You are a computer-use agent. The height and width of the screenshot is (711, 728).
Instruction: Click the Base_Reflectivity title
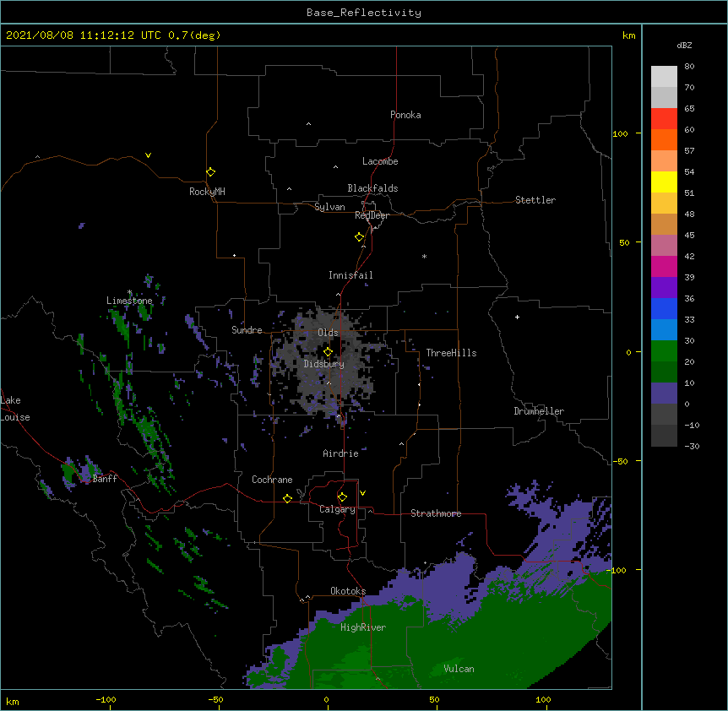pos(364,13)
